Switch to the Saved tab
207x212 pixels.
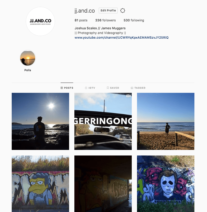[x=113, y=88]
